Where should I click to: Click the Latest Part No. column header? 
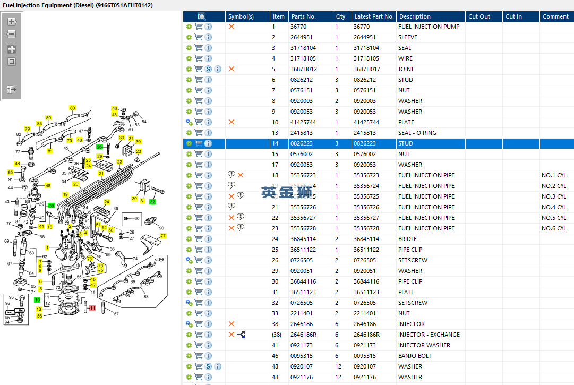coord(374,16)
